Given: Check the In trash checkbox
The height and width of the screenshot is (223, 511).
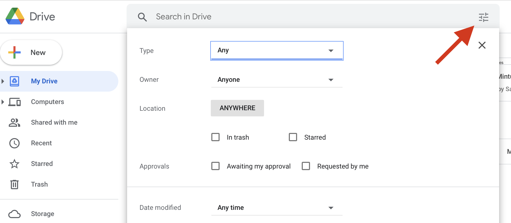Looking at the screenshot, I should pos(215,137).
